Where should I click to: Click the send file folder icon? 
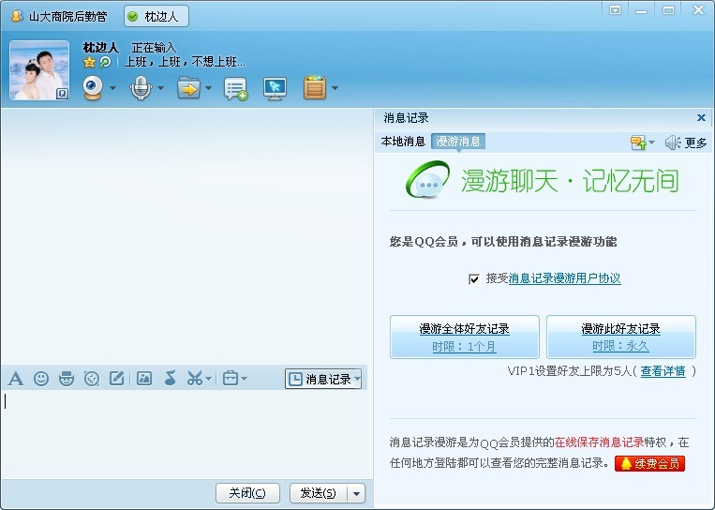coord(188,87)
